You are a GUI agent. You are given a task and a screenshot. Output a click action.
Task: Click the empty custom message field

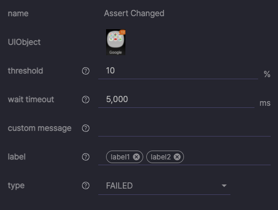click(184, 129)
